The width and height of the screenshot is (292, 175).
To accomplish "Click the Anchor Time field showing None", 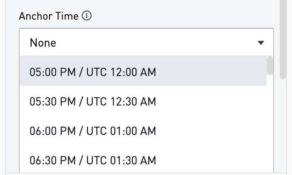I will 146,42.
